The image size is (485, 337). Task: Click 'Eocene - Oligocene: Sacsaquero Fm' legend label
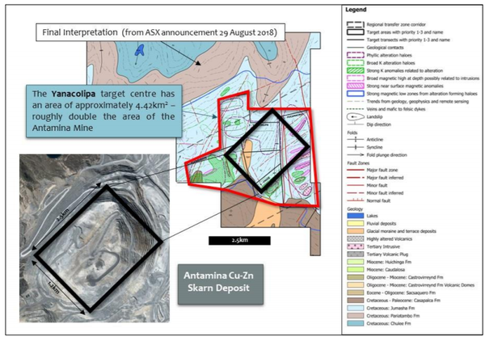[401, 293]
